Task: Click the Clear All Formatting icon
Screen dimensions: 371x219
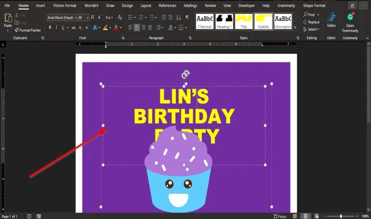Action: 120,17
